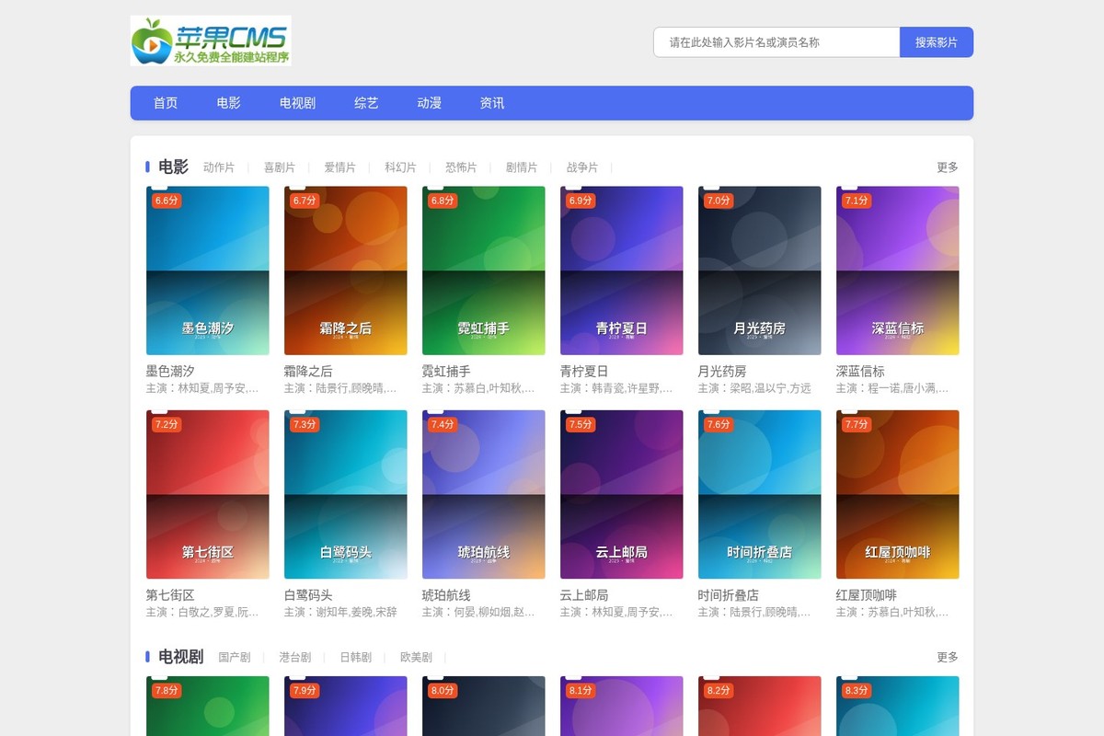Open the 战争片 category link
This screenshot has width=1104, height=736.
tap(583, 167)
